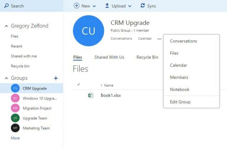Open the New dropdown chevron

(94, 6)
